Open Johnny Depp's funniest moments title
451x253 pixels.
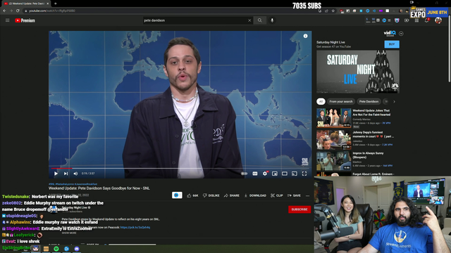pyautogui.click(x=373, y=134)
